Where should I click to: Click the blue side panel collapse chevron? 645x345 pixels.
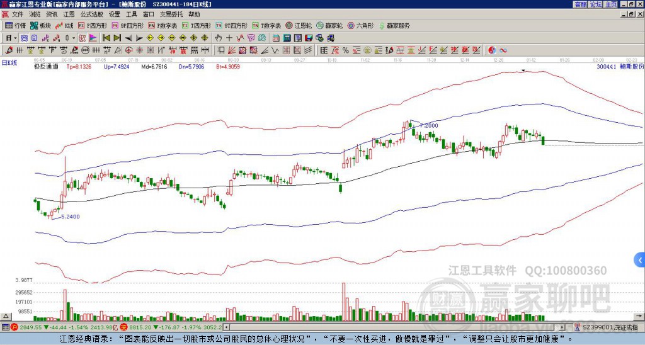coord(640,260)
